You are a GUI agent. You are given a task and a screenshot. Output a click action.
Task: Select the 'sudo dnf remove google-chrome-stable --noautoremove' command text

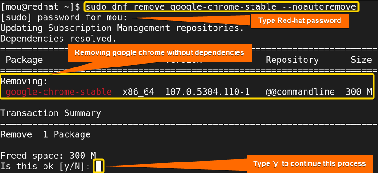(x=221, y=7)
